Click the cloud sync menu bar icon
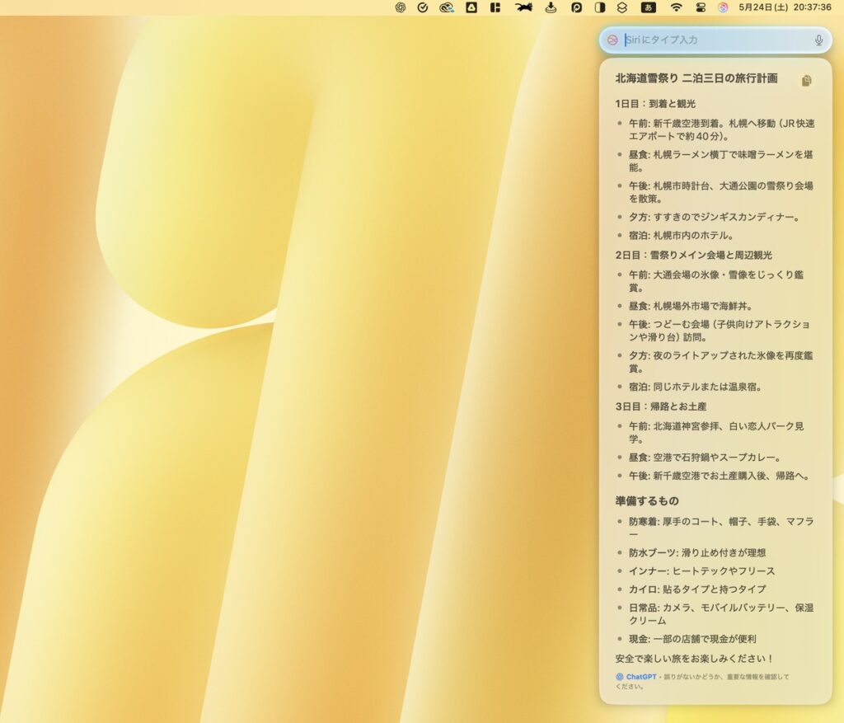844x723 pixels. [x=447, y=7]
